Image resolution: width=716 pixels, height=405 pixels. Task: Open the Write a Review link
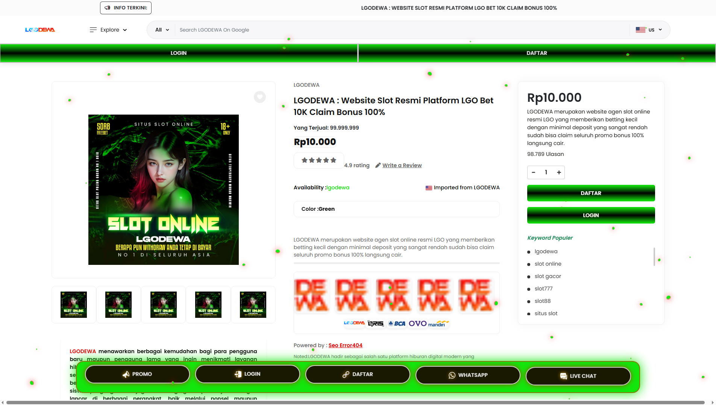pyautogui.click(x=402, y=165)
